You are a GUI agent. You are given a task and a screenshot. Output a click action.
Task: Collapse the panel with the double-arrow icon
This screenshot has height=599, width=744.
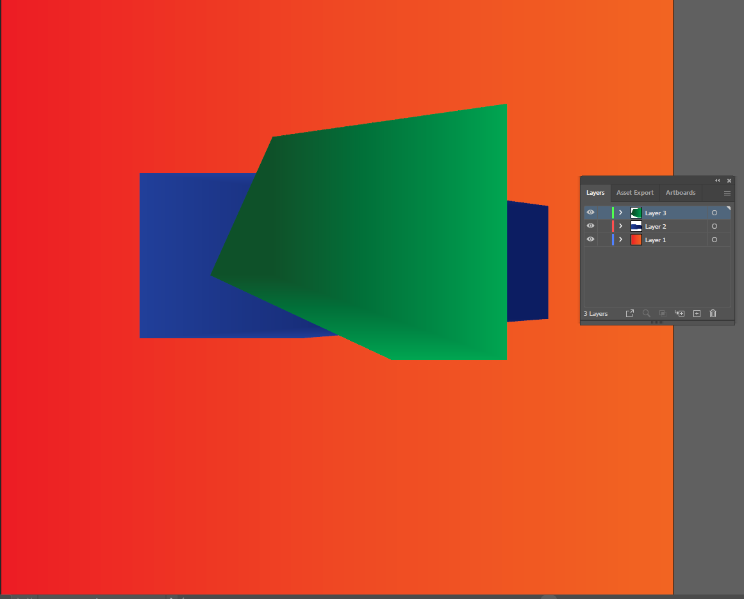[x=717, y=181]
